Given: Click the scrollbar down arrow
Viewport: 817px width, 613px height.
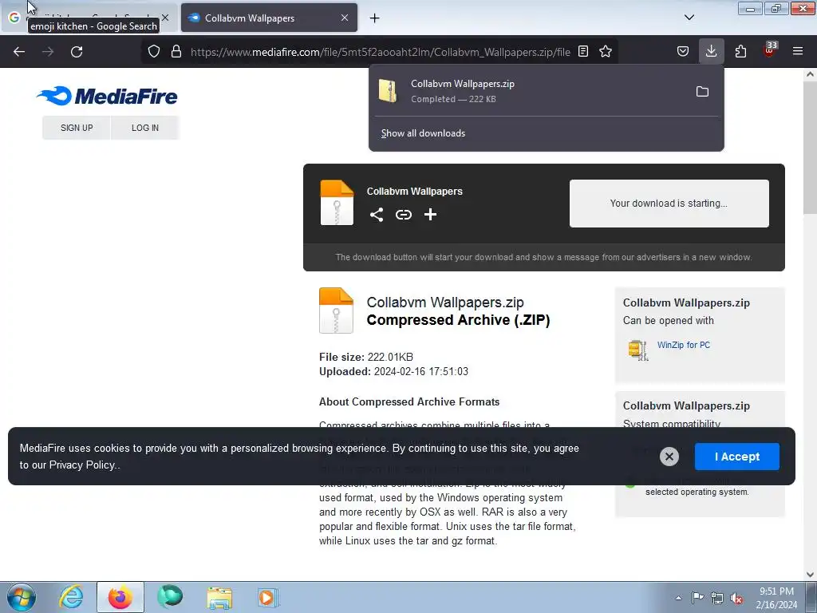Looking at the screenshot, I should click(810, 575).
